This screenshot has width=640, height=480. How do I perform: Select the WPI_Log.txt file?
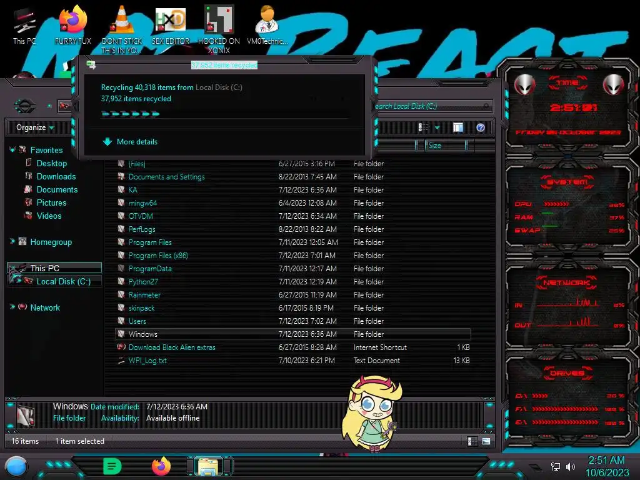click(292, 360)
